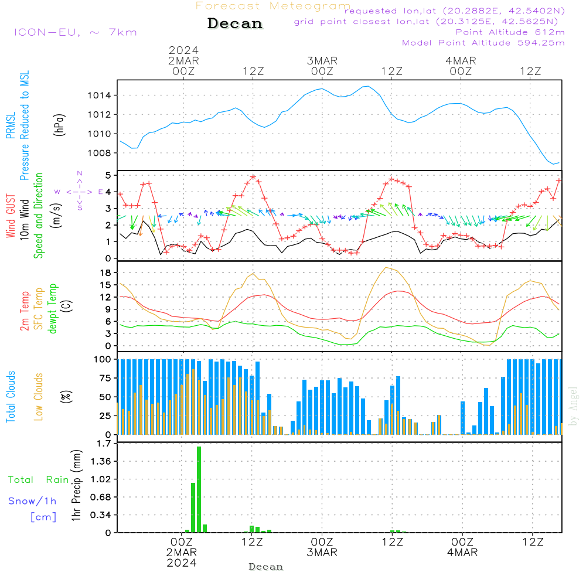Click the top '3MAR 00Z' time label
586x586 pixels.
(322, 66)
